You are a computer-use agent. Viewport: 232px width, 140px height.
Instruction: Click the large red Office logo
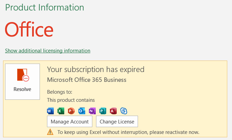[29, 29]
